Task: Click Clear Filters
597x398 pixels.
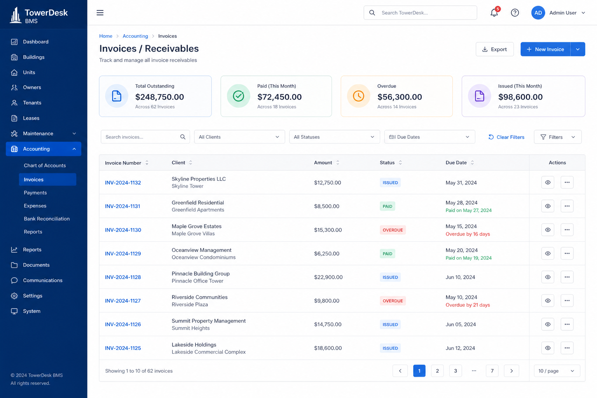Action: point(506,137)
